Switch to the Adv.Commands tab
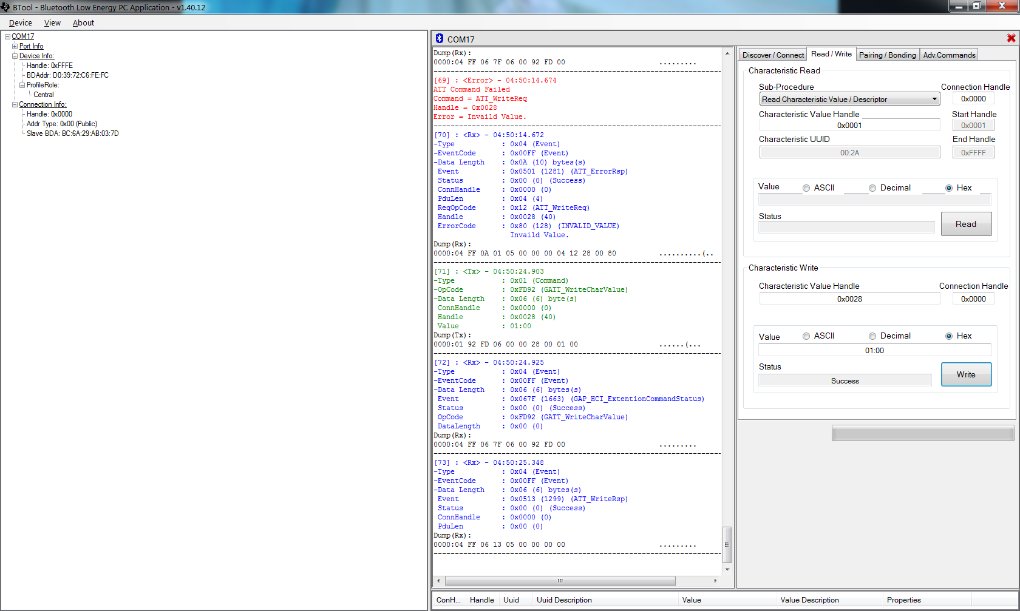The height and width of the screenshot is (611, 1020). click(949, 55)
